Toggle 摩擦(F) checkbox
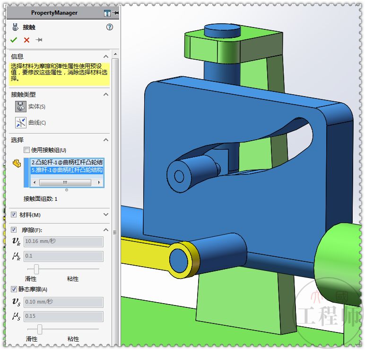The image size is (365, 350). 14,230
